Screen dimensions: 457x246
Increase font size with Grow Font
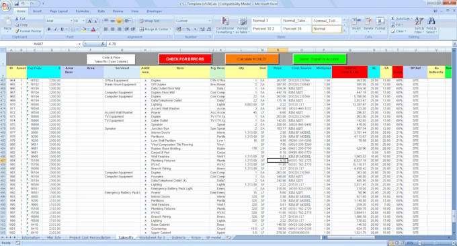tap(90, 21)
